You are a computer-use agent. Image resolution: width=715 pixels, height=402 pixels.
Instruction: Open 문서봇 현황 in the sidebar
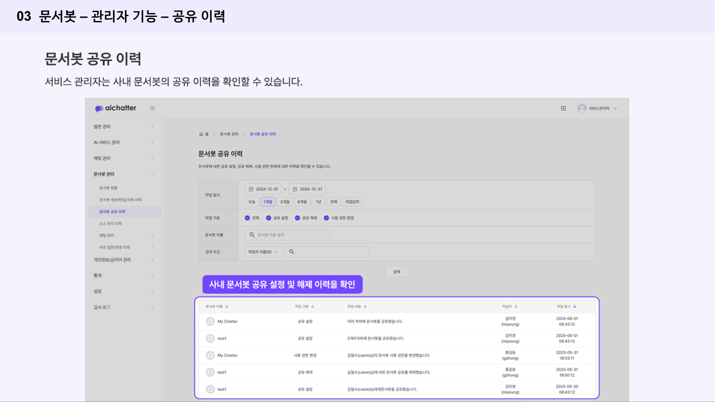(109, 188)
